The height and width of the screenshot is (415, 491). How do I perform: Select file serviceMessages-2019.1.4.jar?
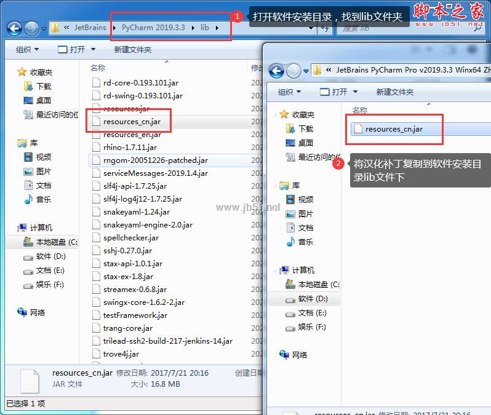[150, 173]
